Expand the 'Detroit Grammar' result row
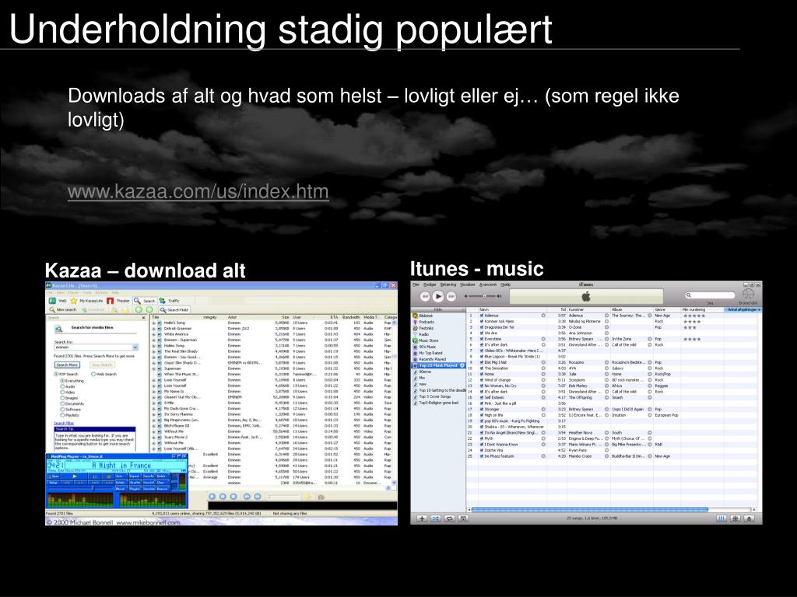 click(x=153, y=329)
